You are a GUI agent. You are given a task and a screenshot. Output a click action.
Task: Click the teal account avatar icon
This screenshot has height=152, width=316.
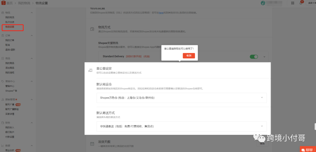click(263, 3)
